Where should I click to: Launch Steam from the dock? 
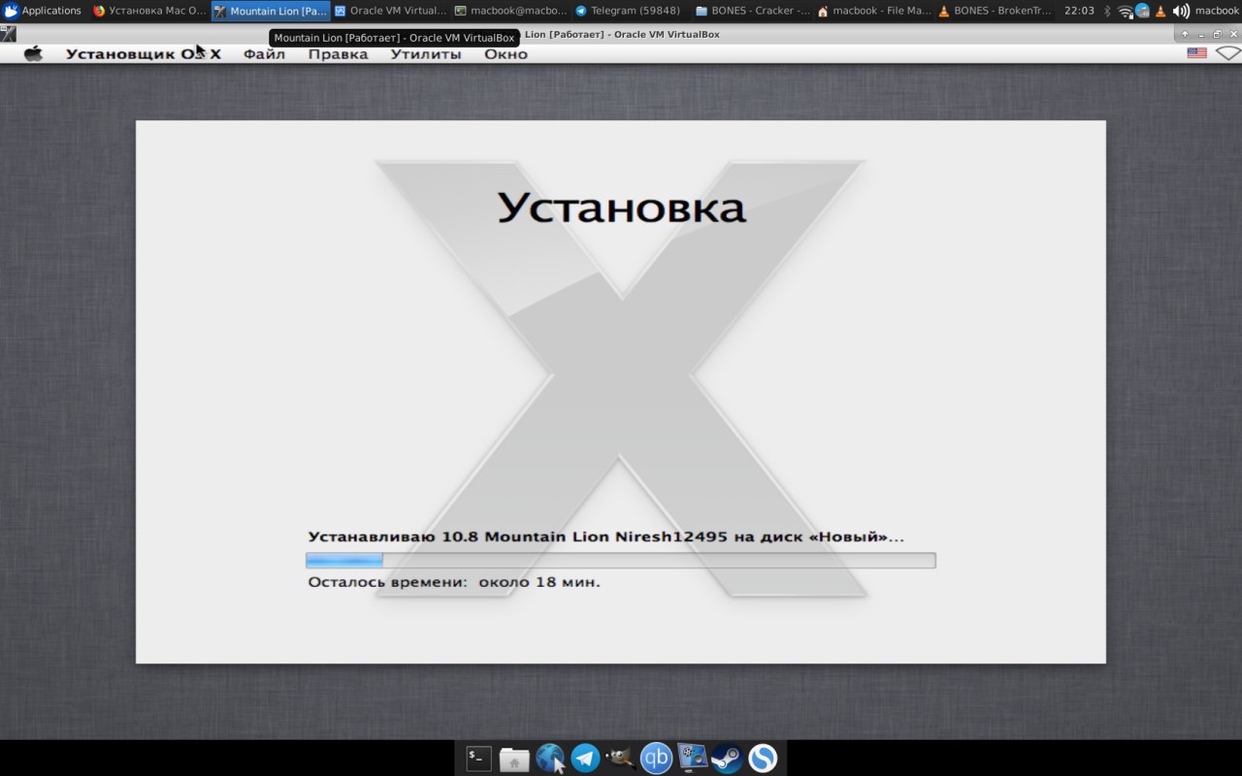click(727, 759)
